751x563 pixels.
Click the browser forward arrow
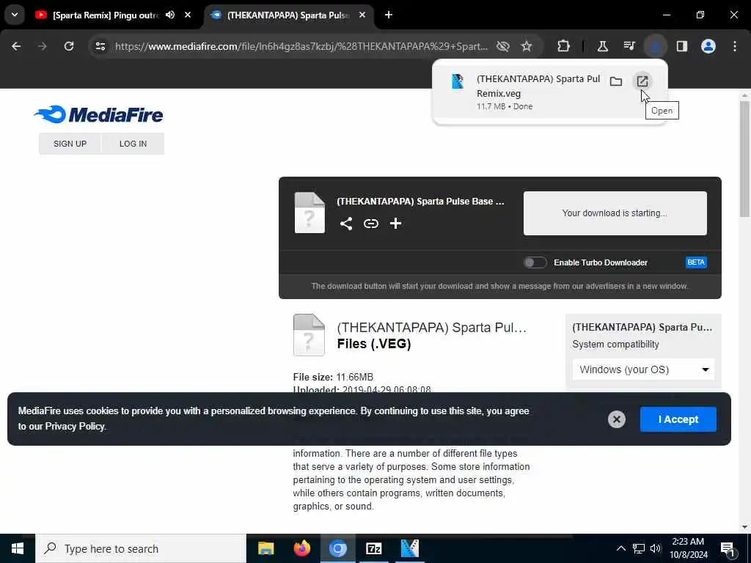(42, 46)
